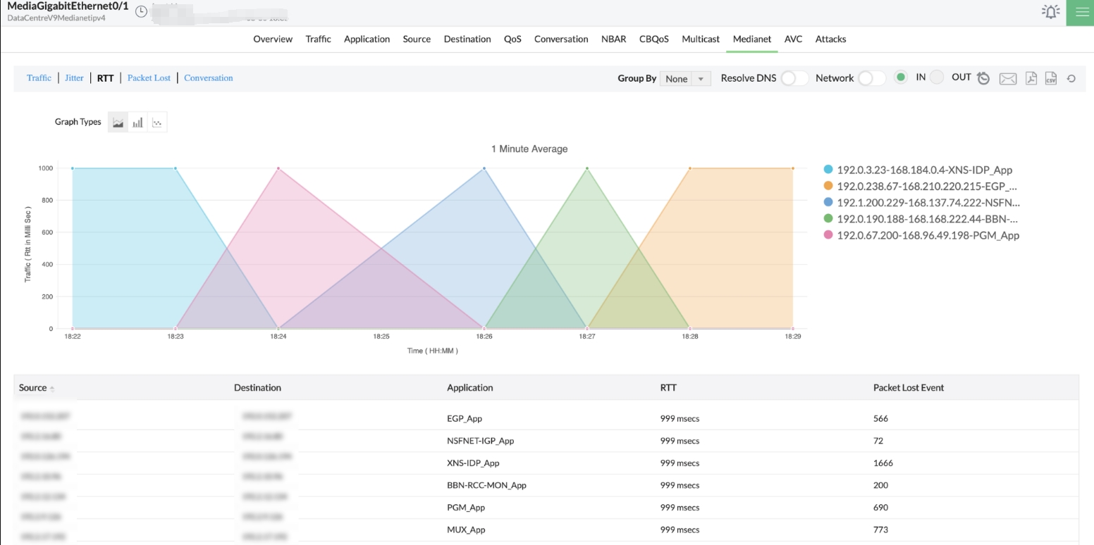
Task: Select the OUT radio button
Action: click(x=937, y=77)
